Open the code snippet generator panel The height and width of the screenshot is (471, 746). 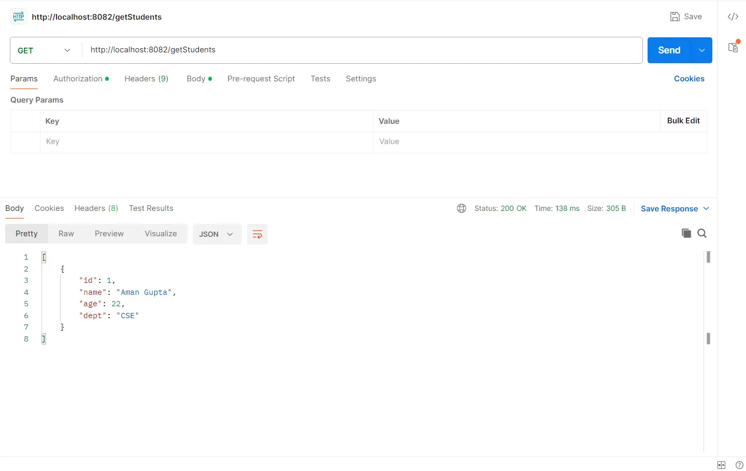[x=734, y=17]
